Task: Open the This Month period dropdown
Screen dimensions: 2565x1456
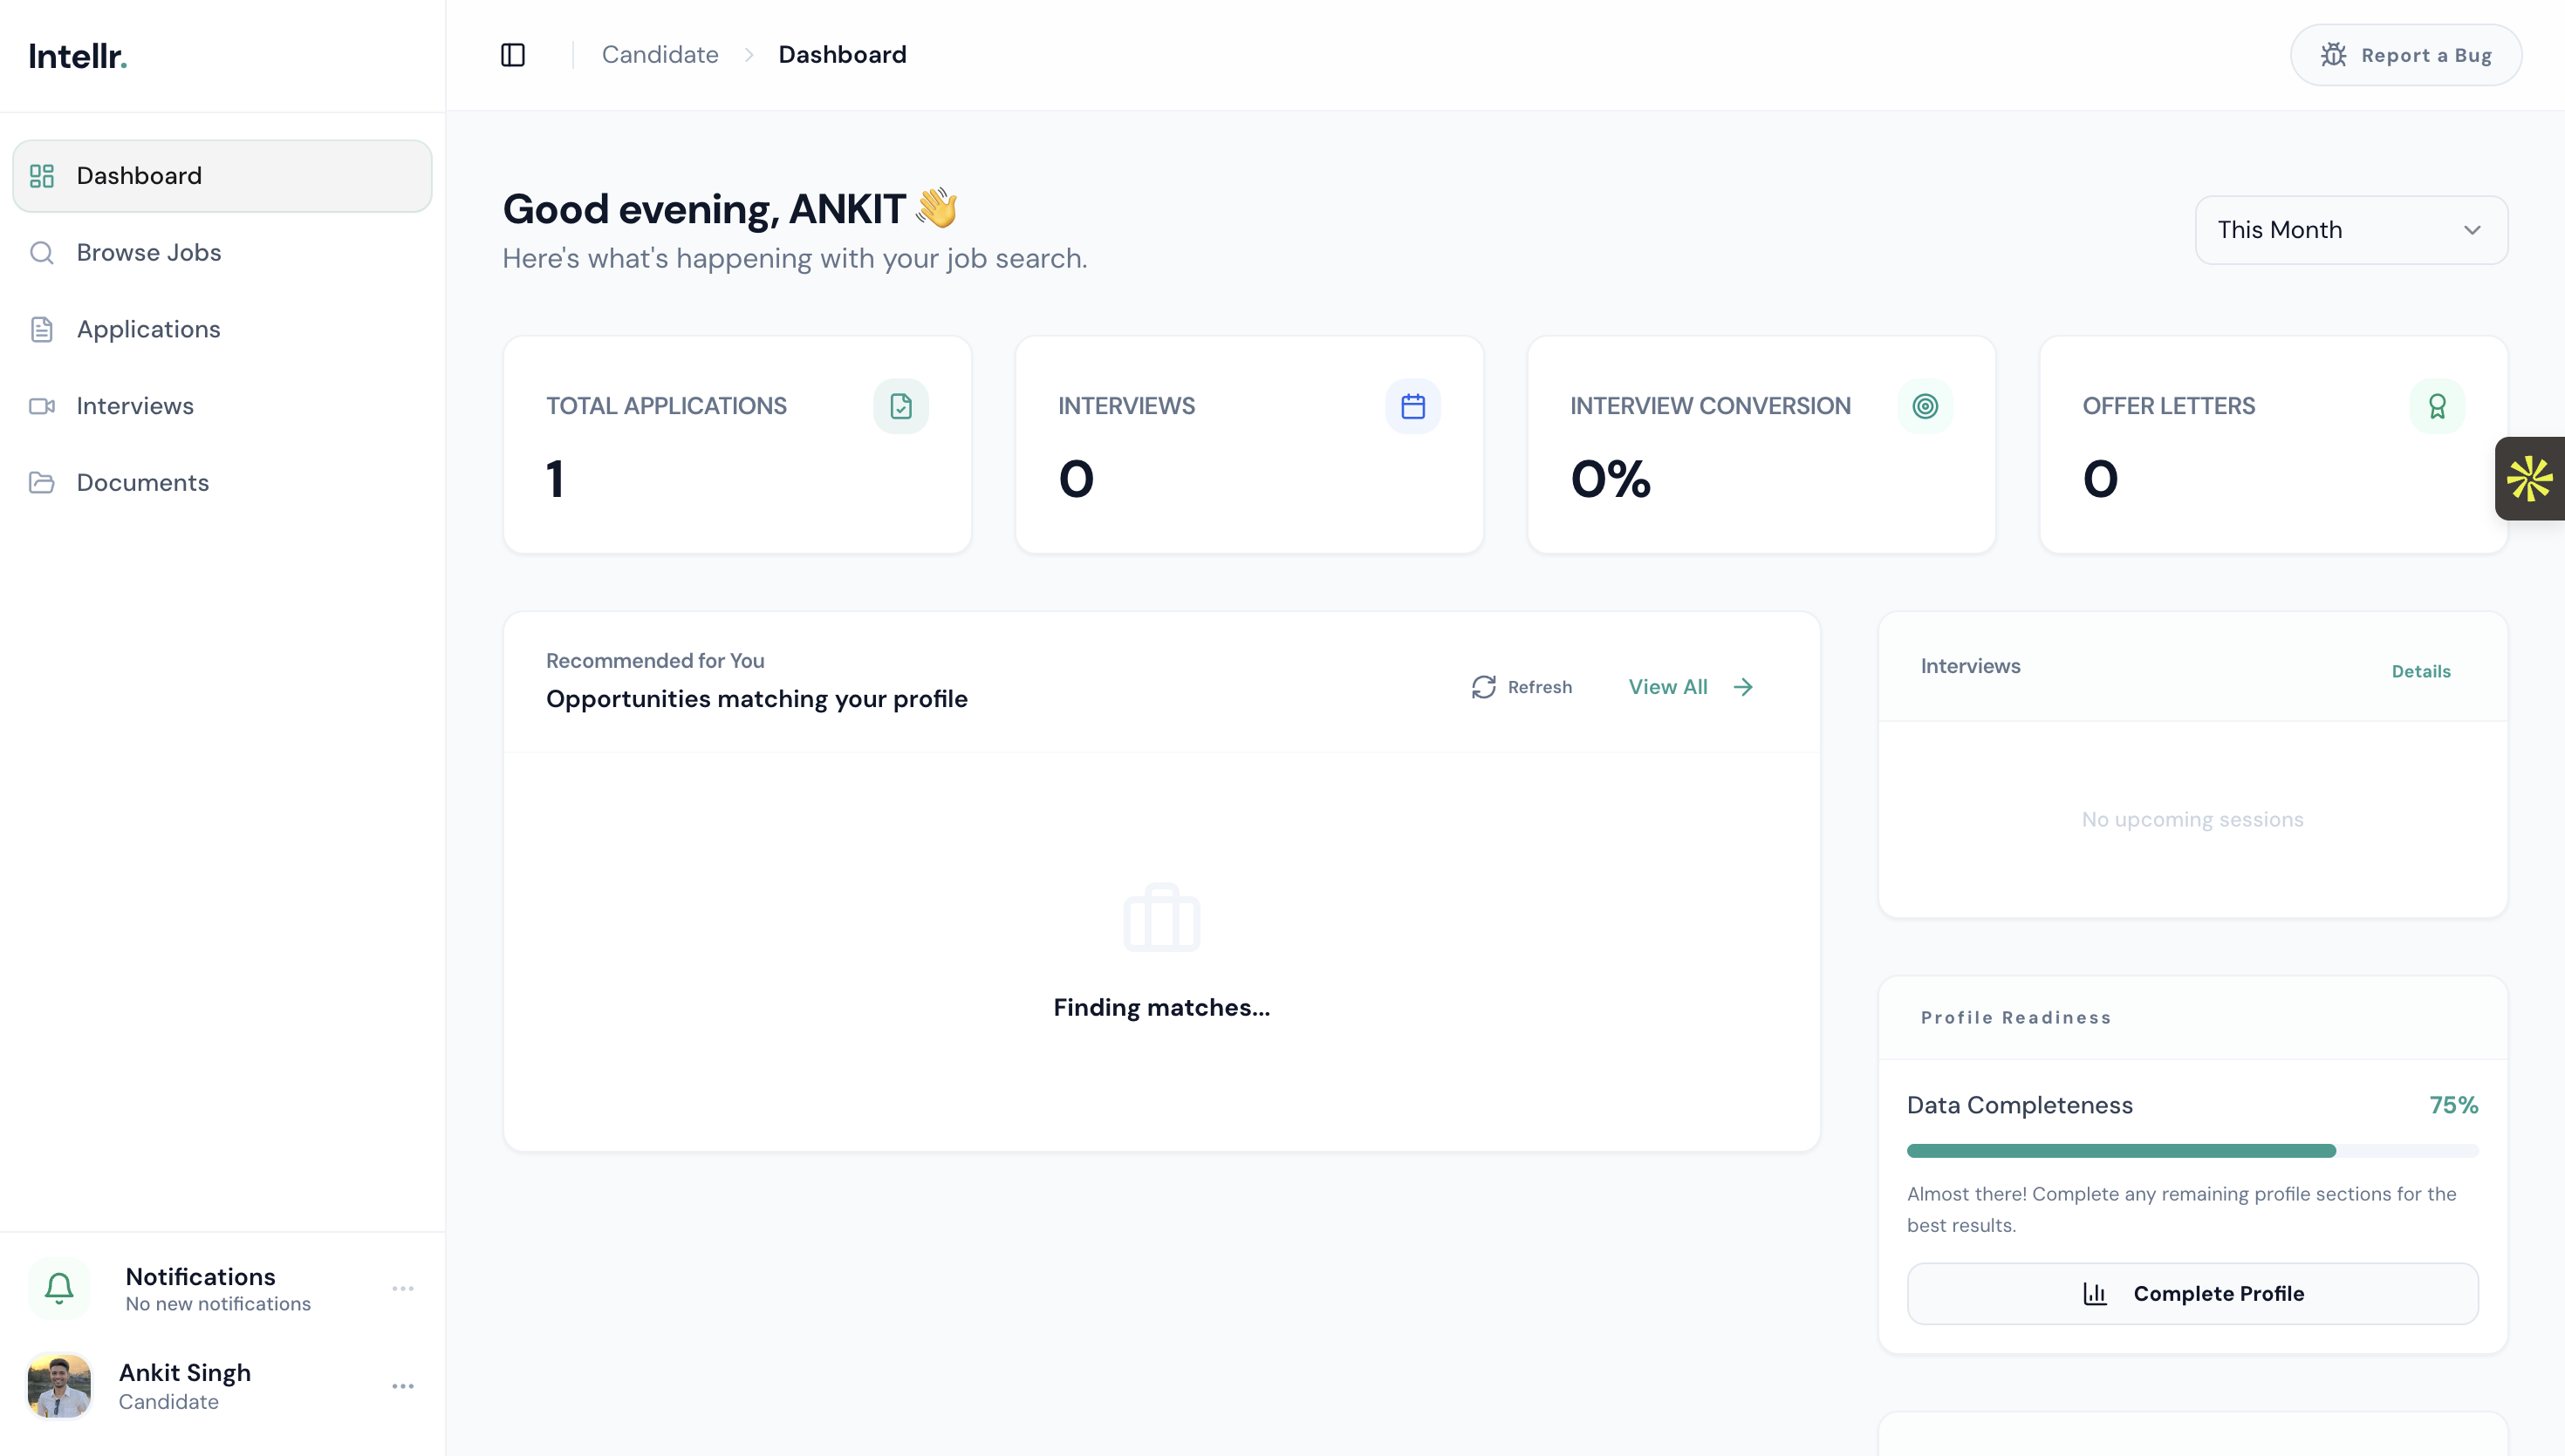Action: point(2351,230)
